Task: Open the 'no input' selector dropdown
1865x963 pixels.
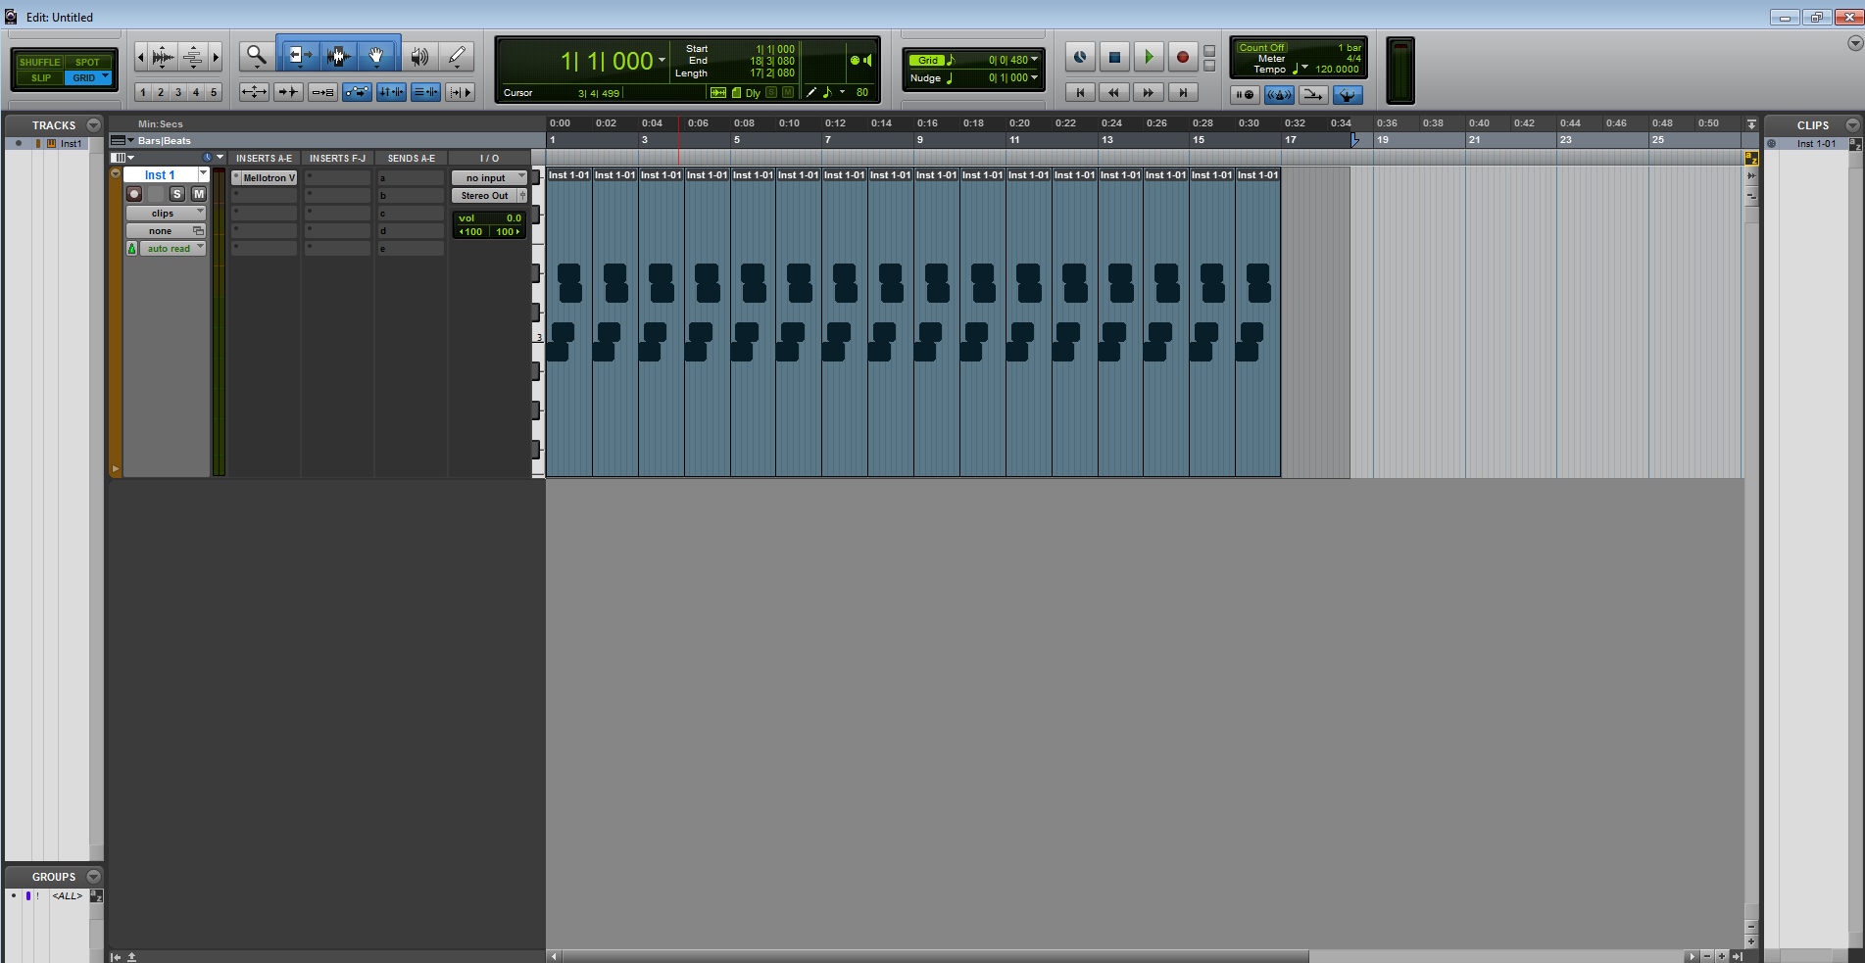Action: pos(489,177)
